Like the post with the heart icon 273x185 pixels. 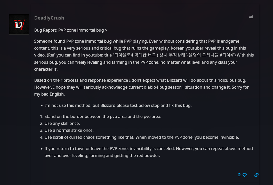[245, 175]
